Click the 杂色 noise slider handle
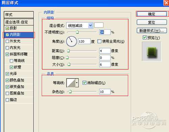This screenshot has height=132, width=169. pyautogui.click(x=70, y=92)
